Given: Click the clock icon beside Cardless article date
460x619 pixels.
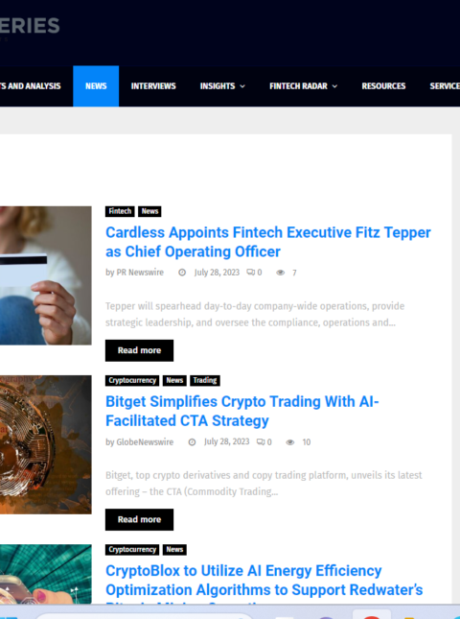Looking at the screenshot, I should (x=182, y=273).
